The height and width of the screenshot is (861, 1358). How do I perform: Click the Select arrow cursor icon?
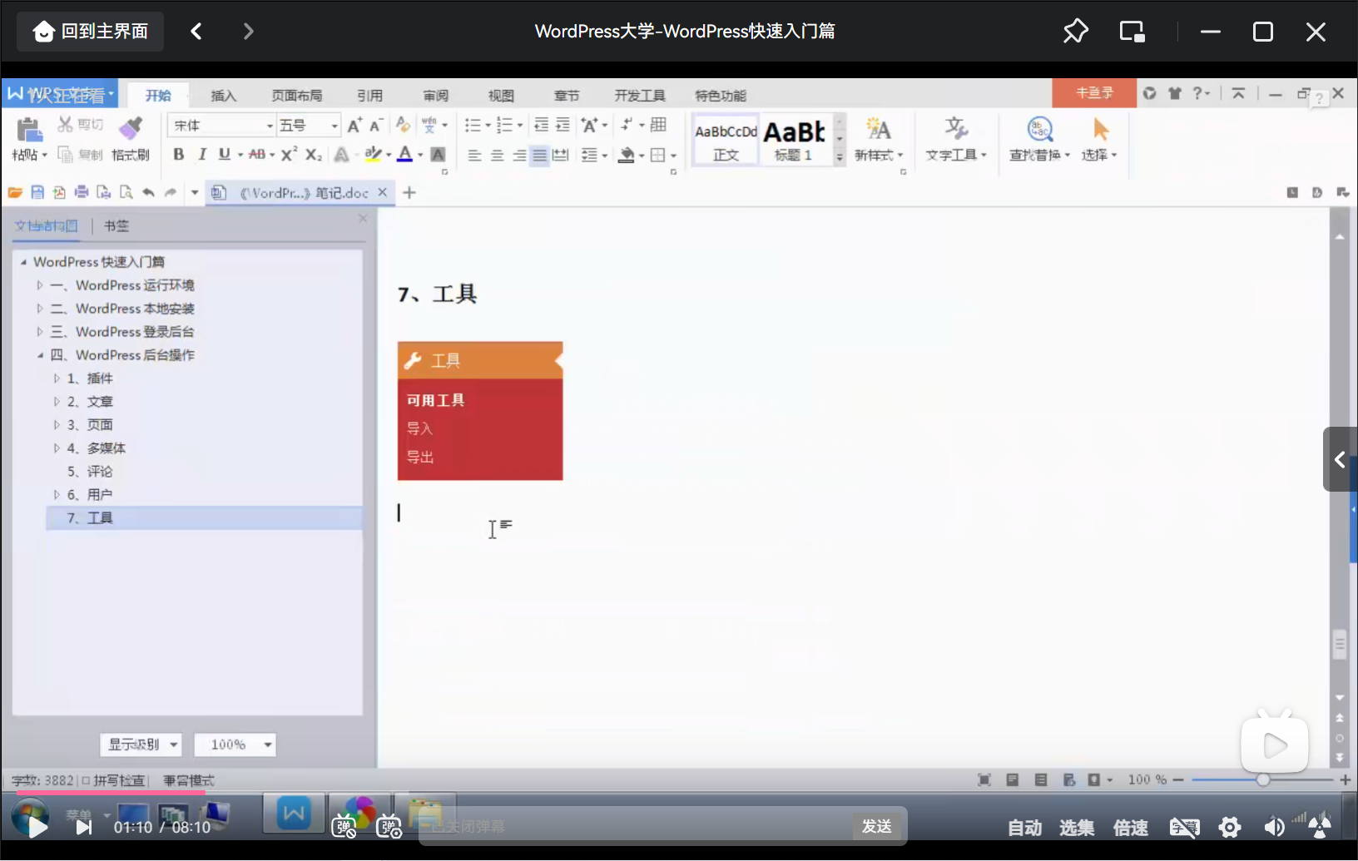pyautogui.click(x=1100, y=130)
